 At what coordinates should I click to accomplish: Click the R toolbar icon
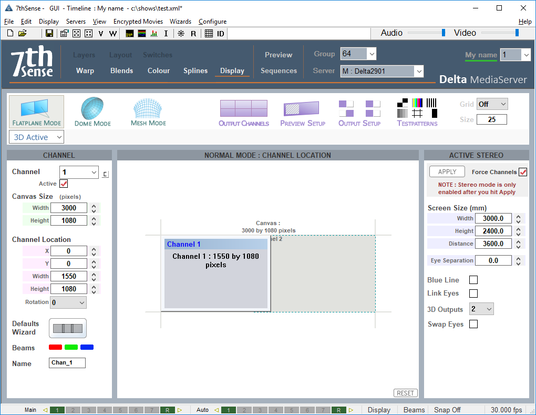point(193,34)
